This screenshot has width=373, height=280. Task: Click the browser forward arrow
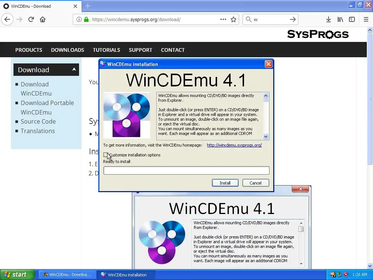tap(19, 19)
